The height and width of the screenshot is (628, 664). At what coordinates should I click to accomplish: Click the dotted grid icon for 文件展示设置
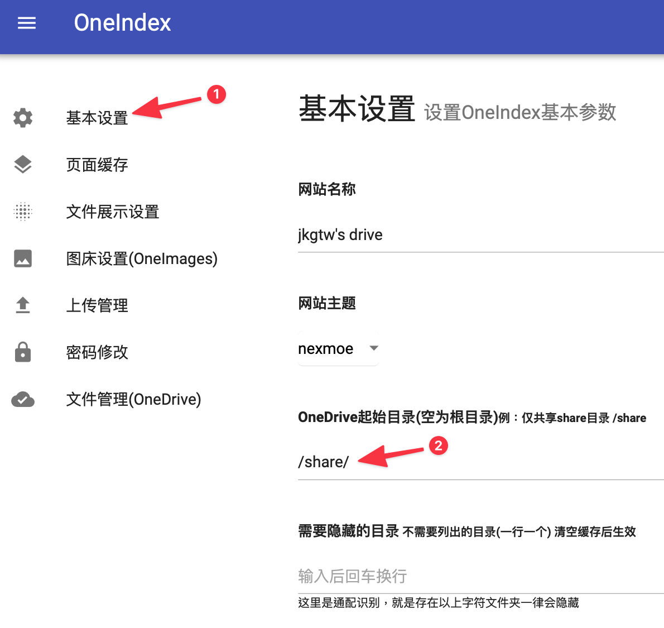[23, 212]
